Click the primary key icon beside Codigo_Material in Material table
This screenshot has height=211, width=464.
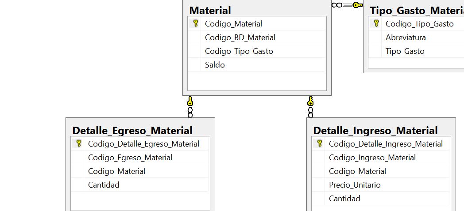point(195,23)
